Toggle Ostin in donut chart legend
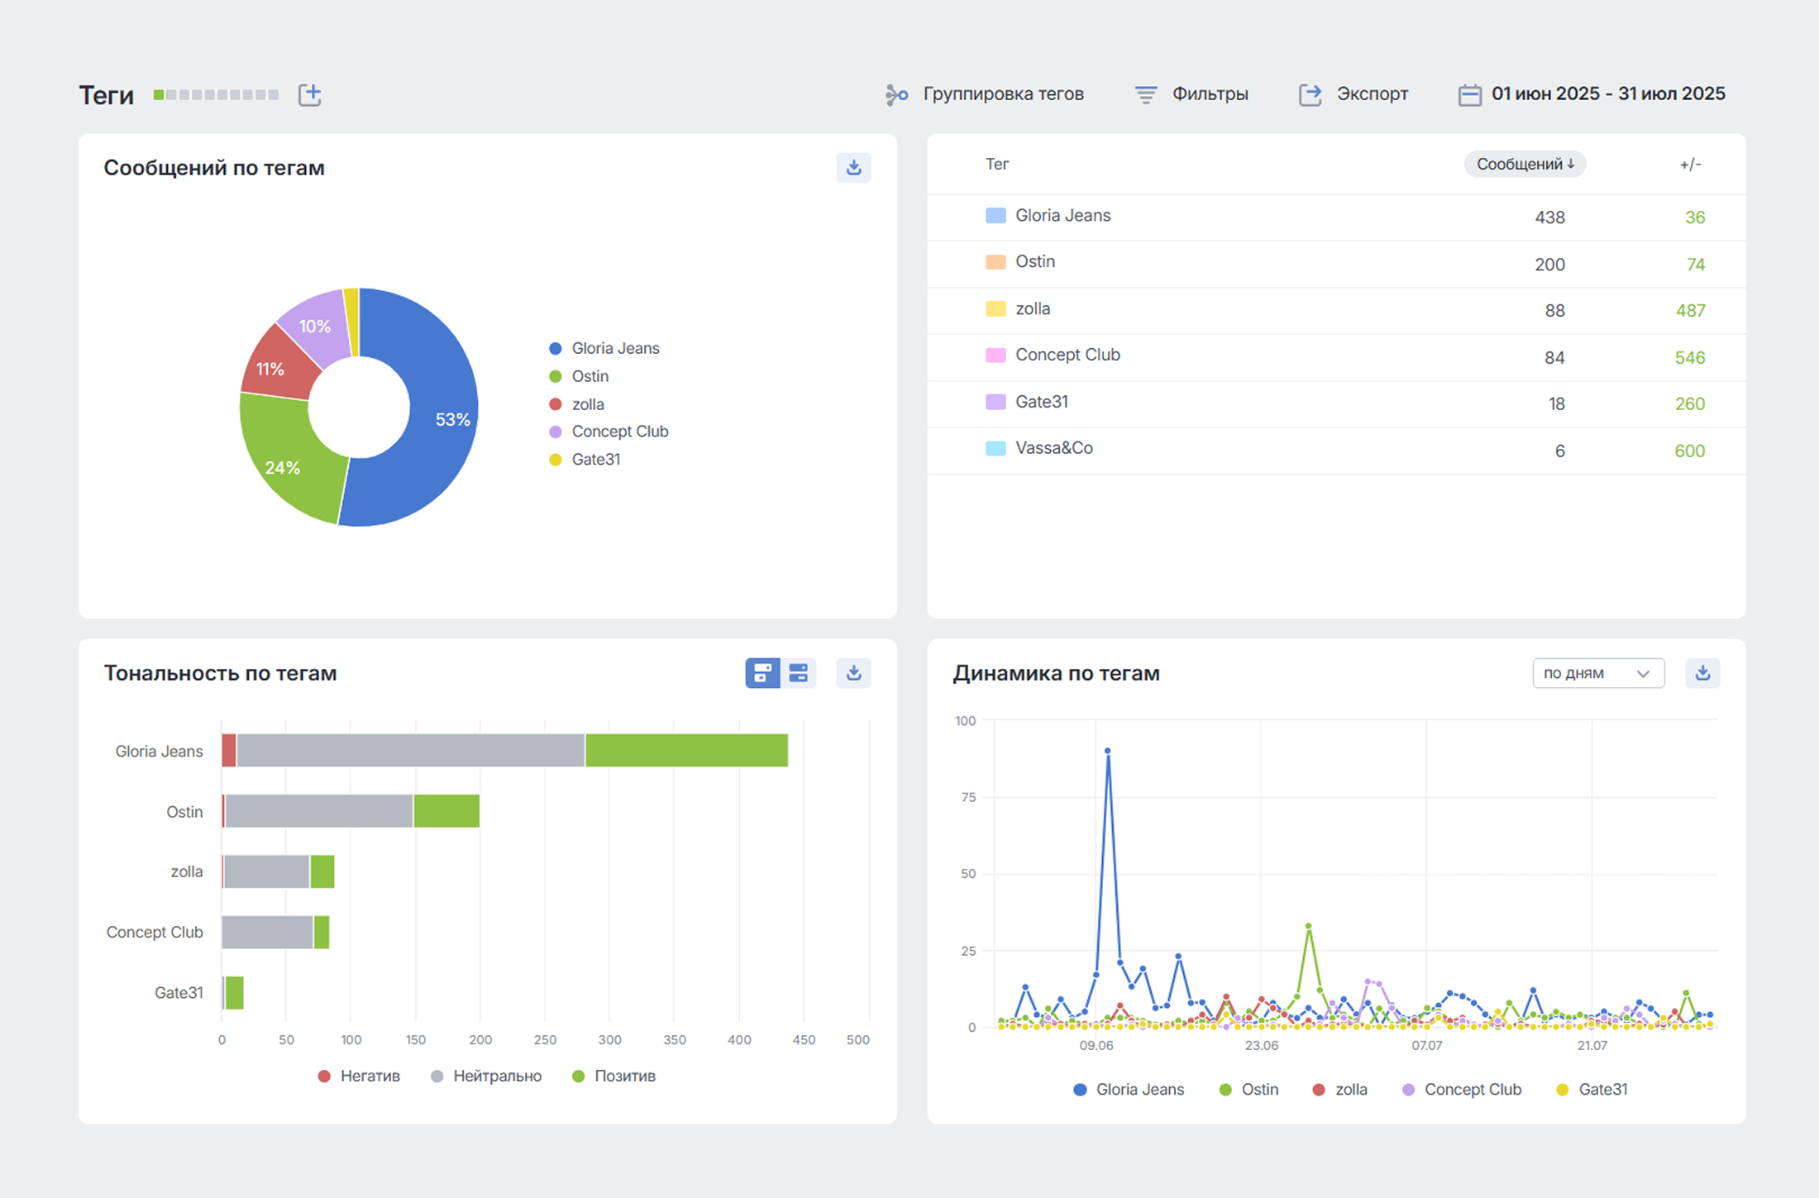 click(x=579, y=376)
